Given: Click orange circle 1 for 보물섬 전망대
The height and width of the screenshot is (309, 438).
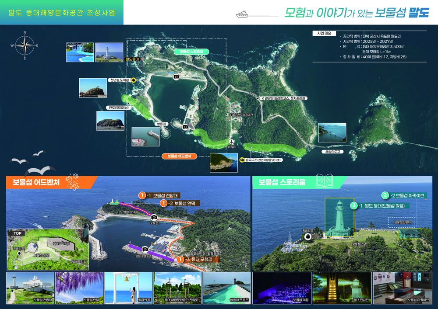Looking at the screenshot, I should click(x=142, y=195).
